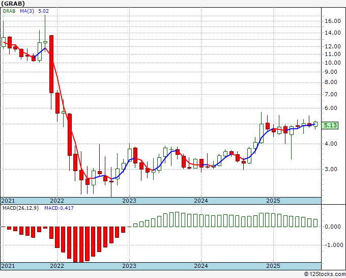Click 2025 on the price chart timeline
346x278 pixels.
(273, 201)
